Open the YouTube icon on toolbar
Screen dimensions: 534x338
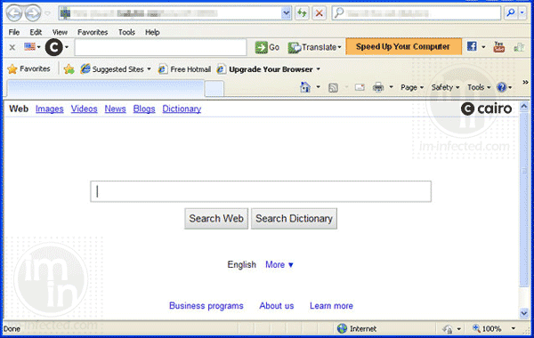pyautogui.click(x=499, y=46)
